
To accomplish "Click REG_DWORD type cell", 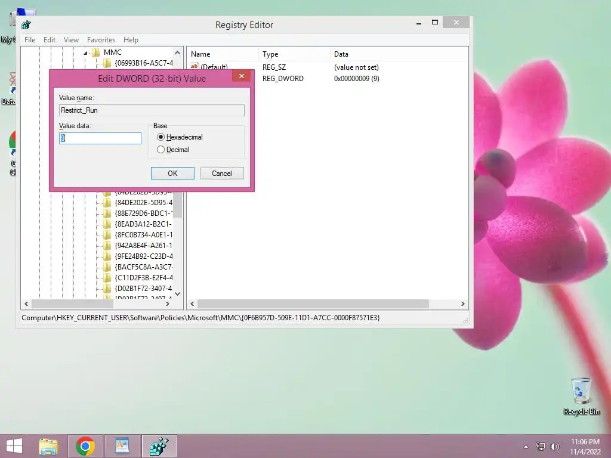I will (x=283, y=78).
